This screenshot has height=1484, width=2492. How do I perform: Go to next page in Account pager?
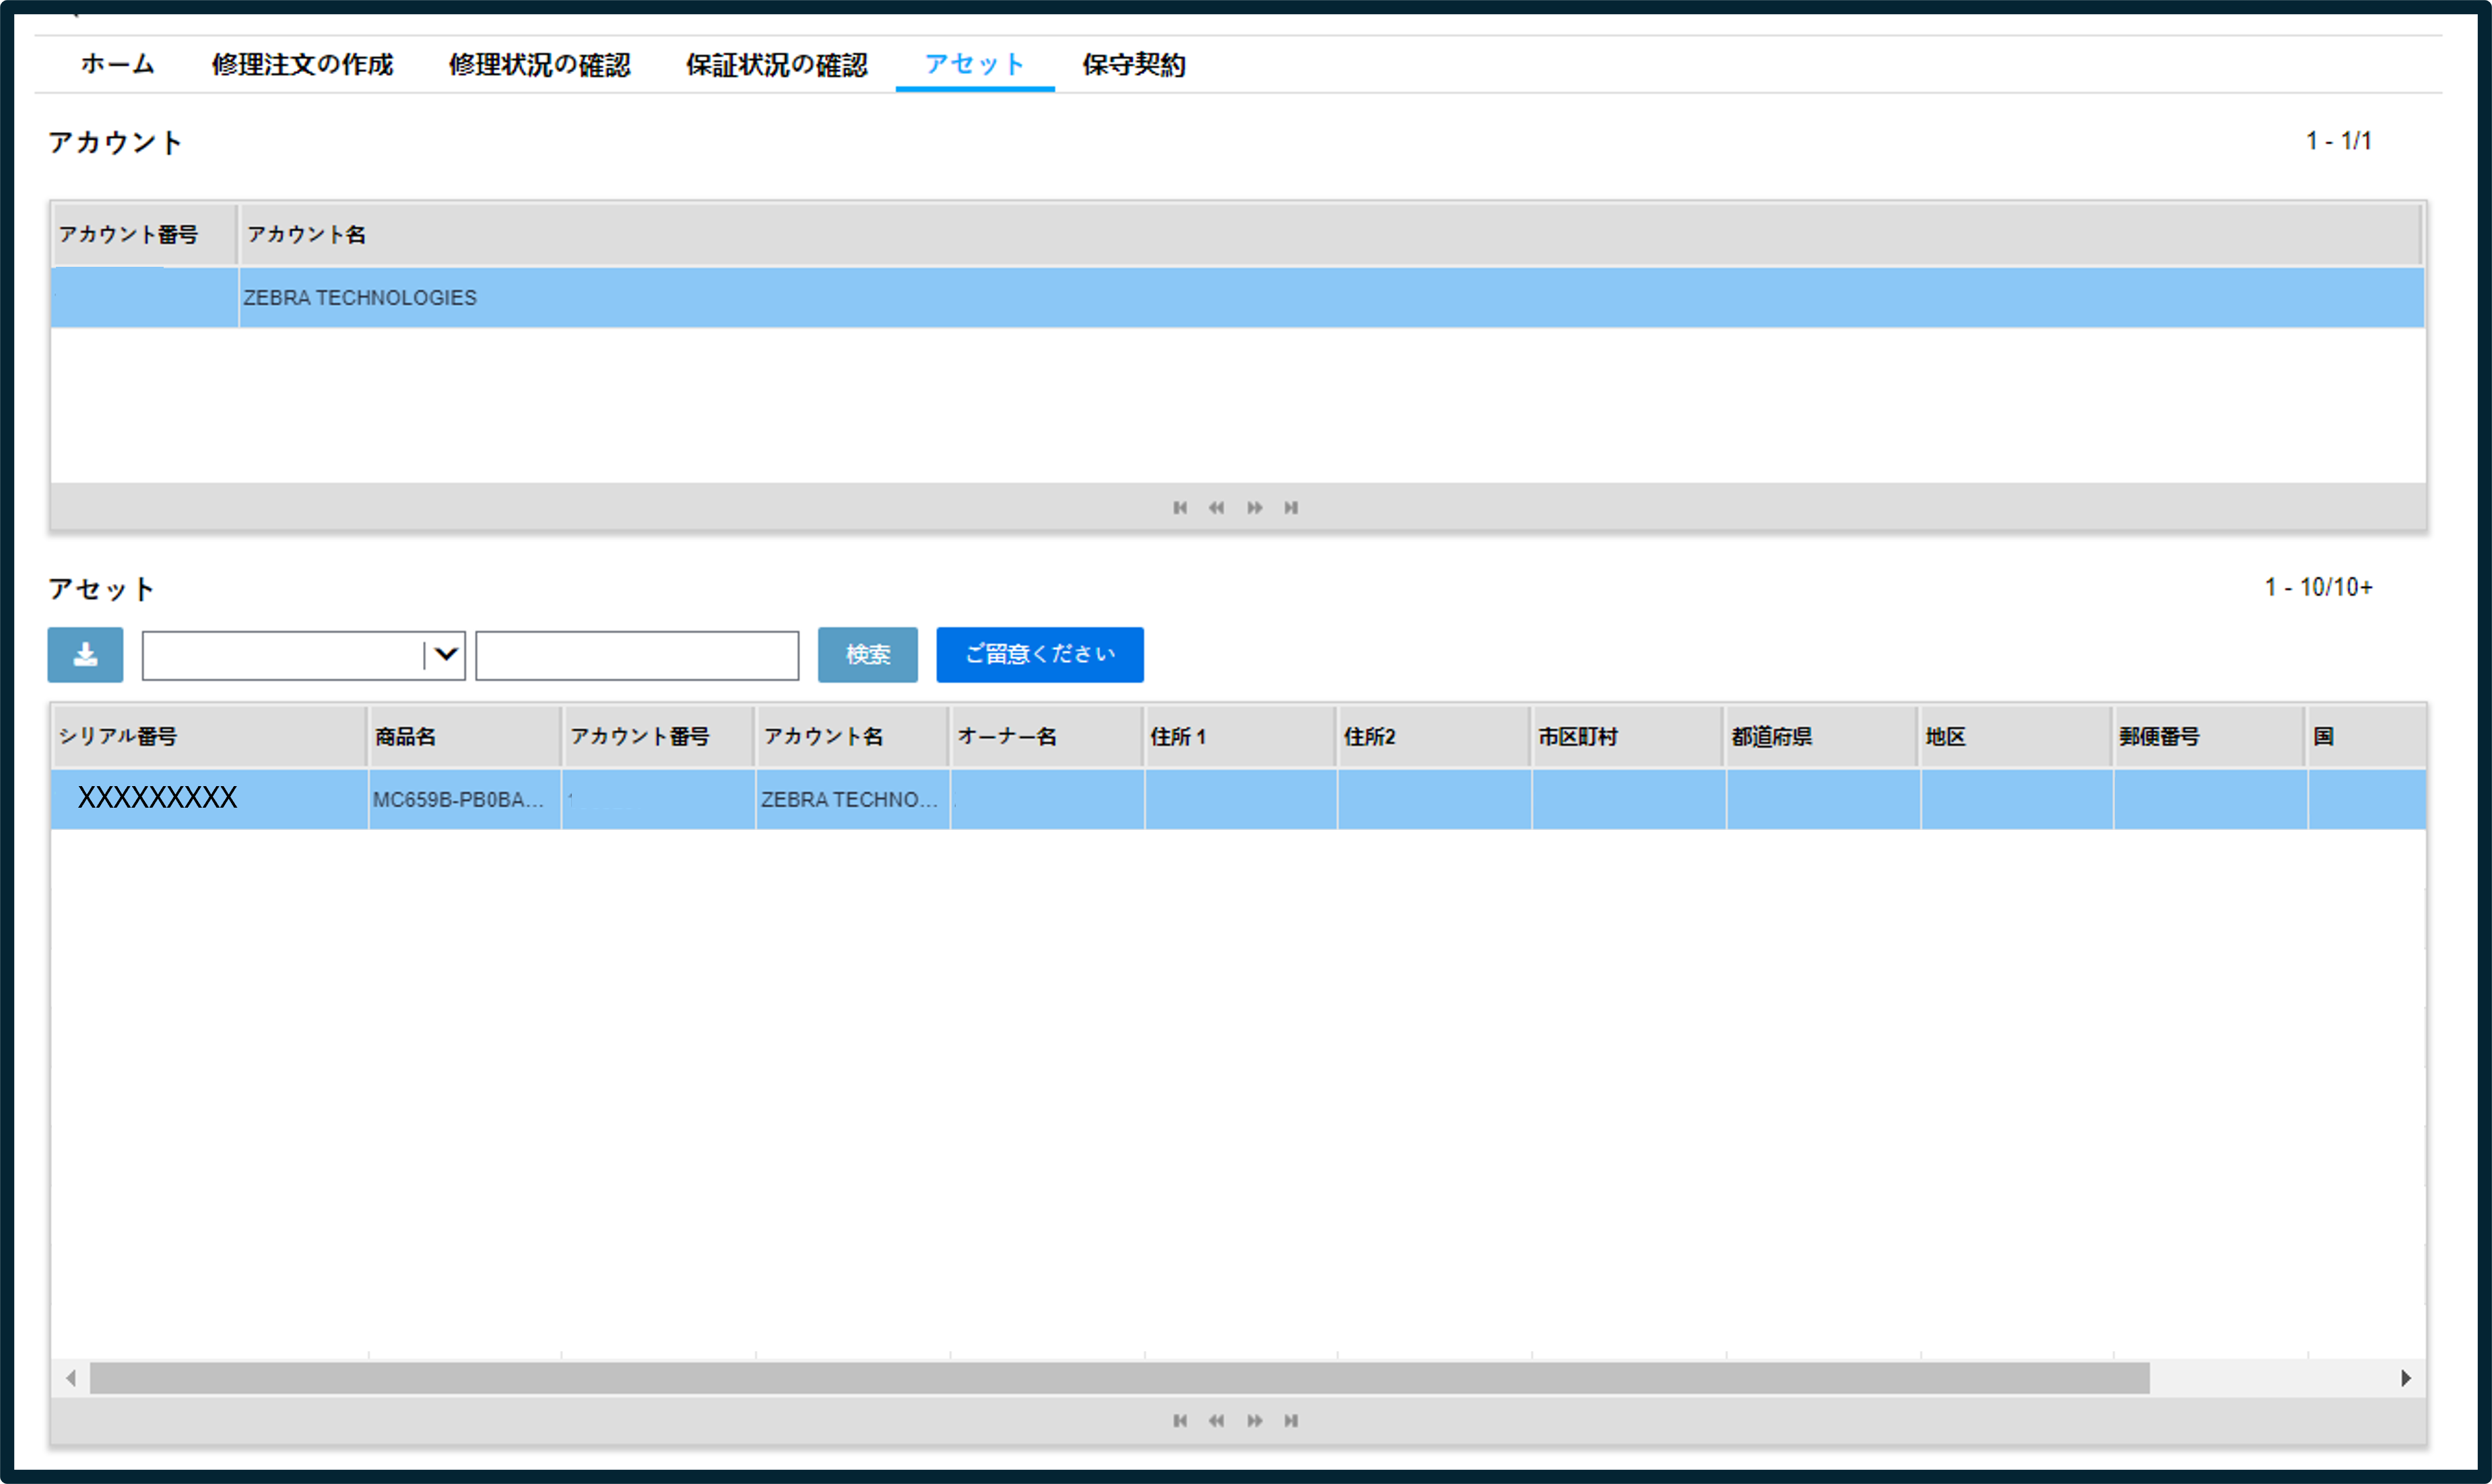1255,508
